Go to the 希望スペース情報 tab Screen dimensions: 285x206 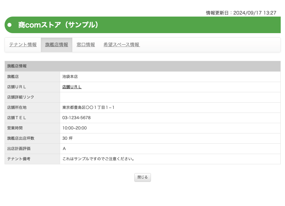[x=121, y=45]
